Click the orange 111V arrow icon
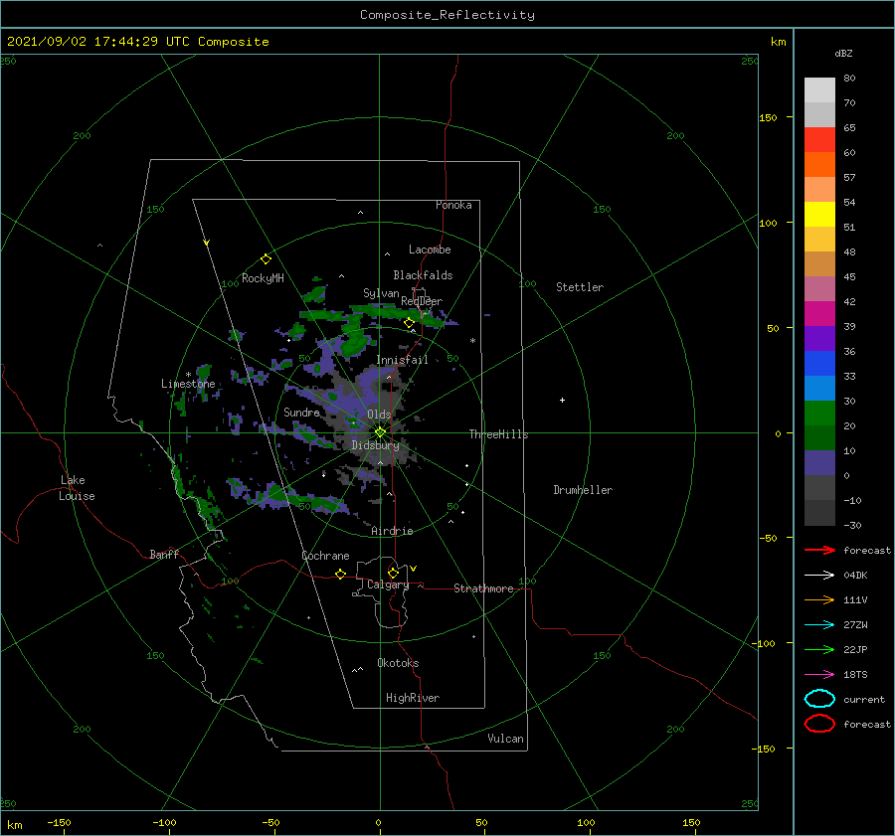895x836 pixels. pyautogui.click(x=819, y=599)
